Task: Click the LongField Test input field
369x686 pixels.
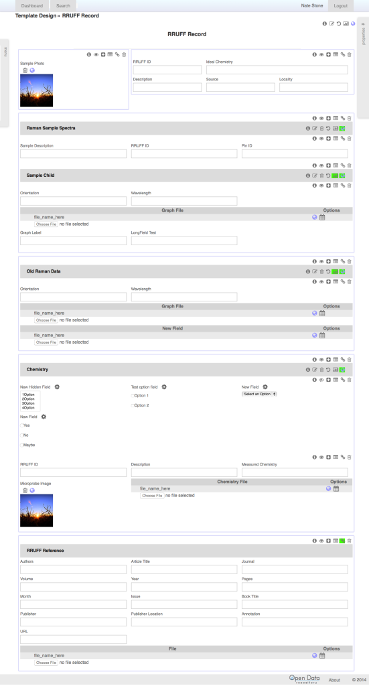Action: point(184,241)
